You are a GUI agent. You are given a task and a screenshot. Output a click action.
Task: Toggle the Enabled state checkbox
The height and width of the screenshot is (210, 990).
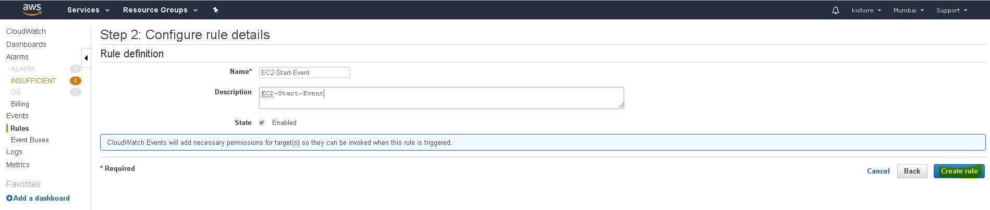[x=262, y=122]
